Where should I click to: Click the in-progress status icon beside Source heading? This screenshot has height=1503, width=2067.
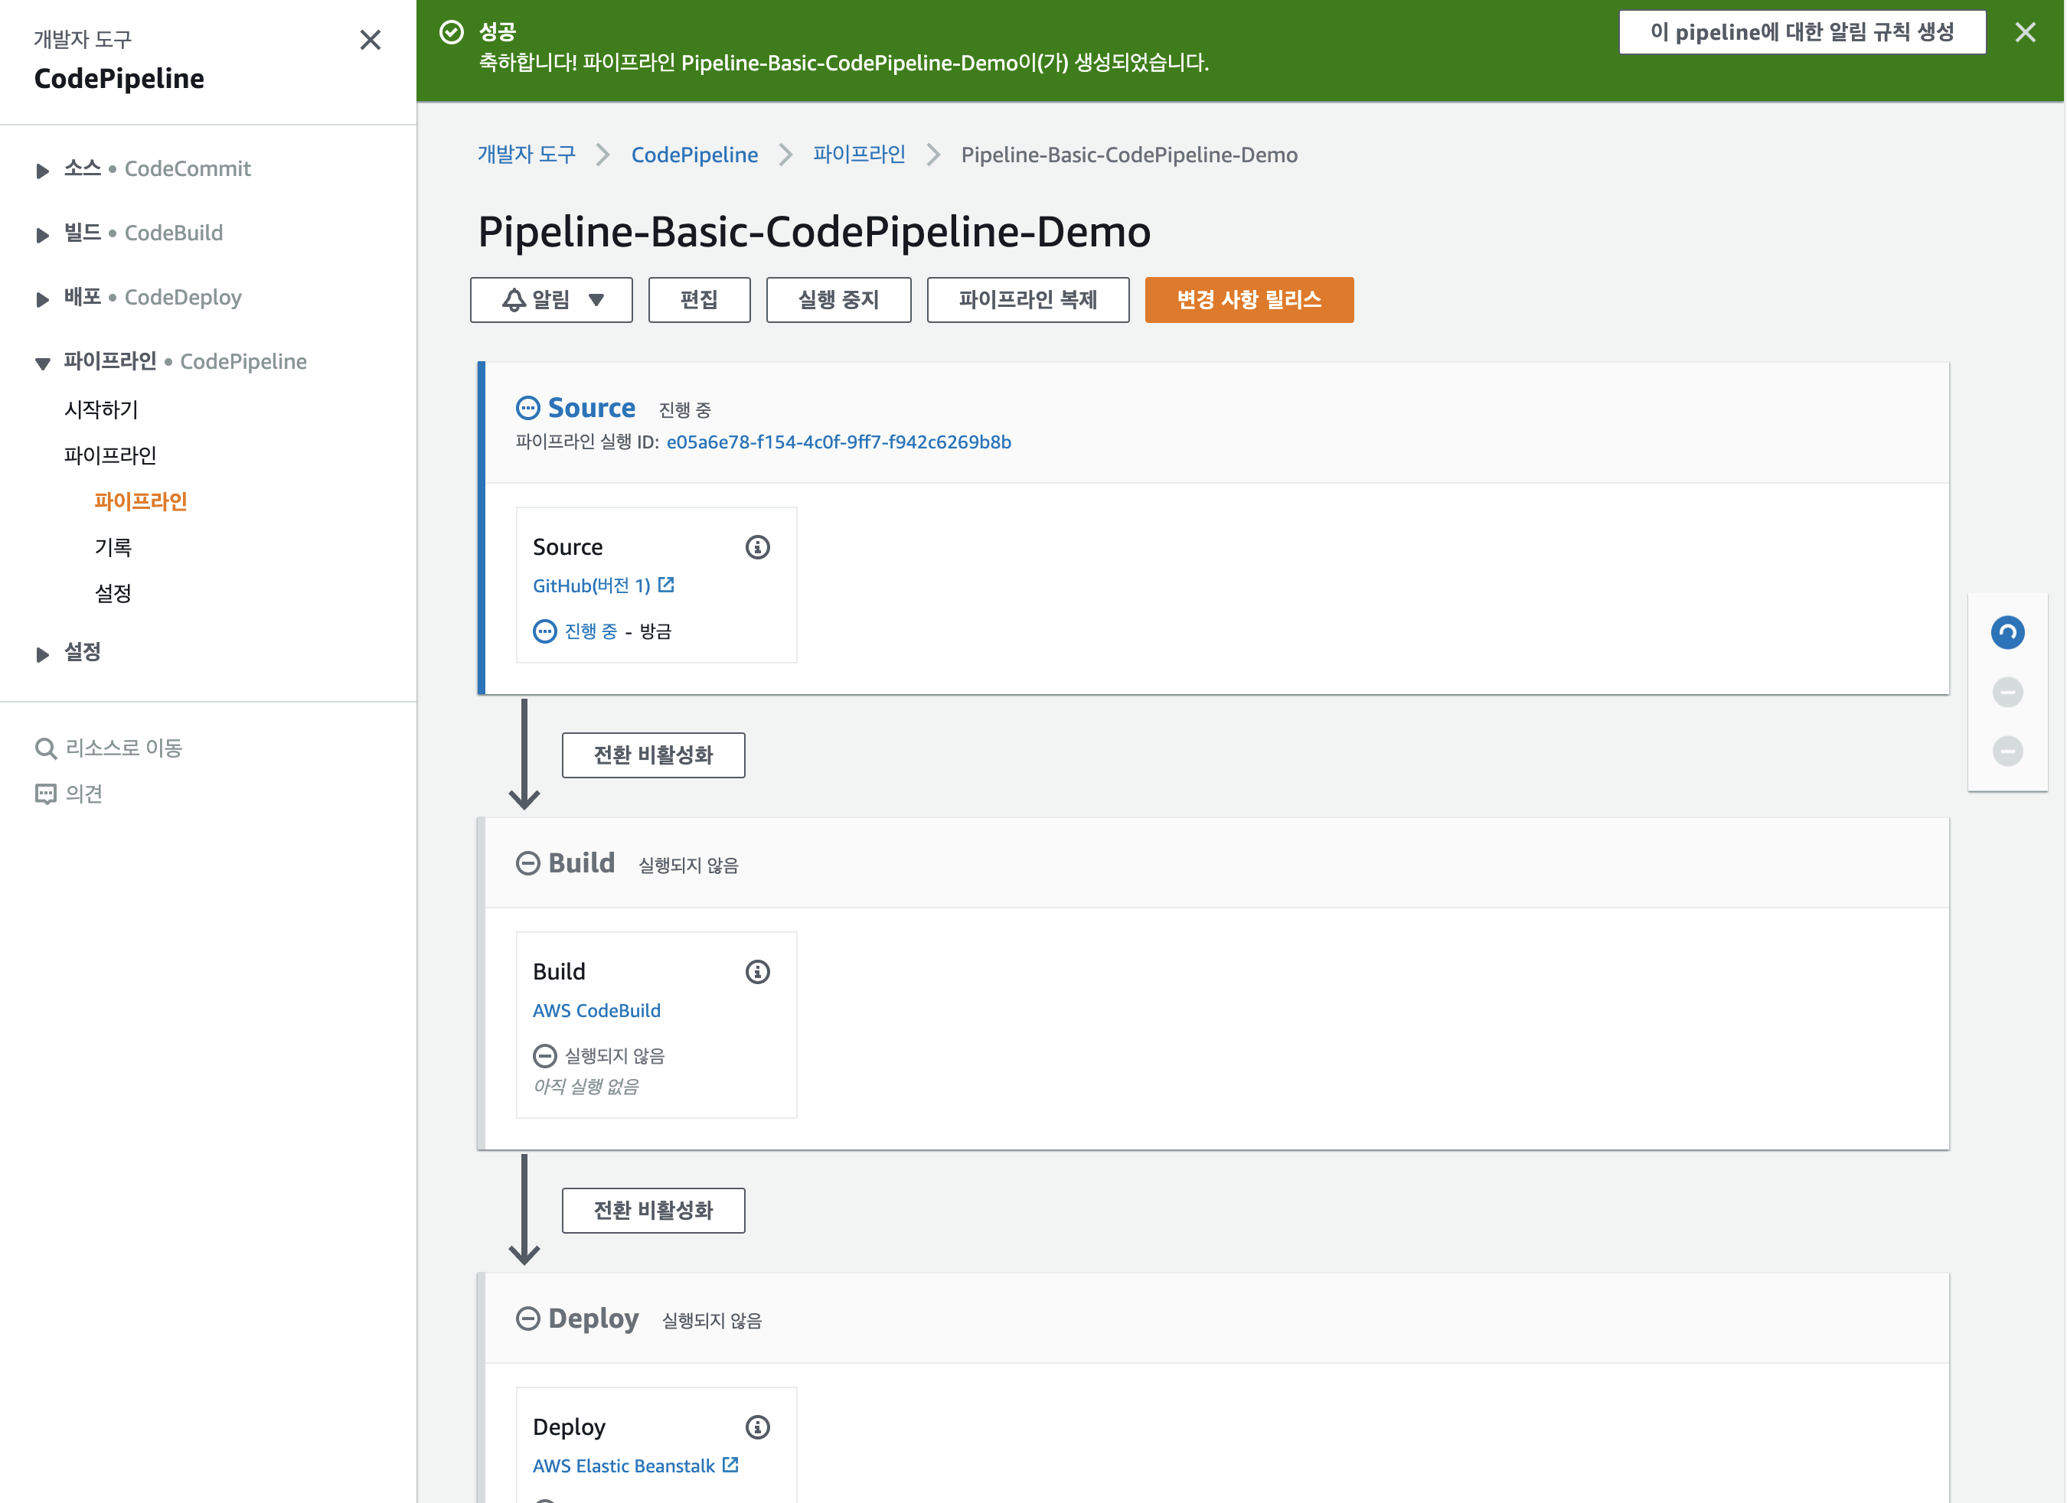tap(527, 408)
